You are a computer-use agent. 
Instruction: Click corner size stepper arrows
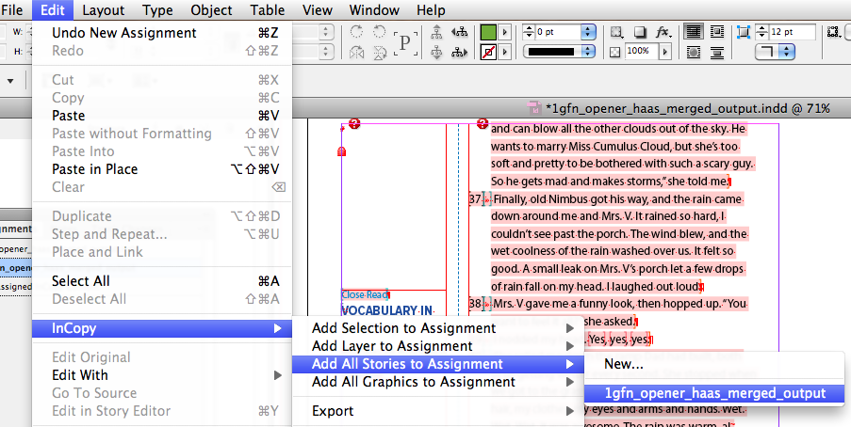coord(761,32)
